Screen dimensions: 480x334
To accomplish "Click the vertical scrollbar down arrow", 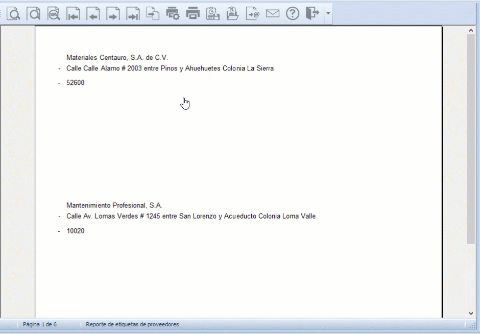I will pos(471,313).
